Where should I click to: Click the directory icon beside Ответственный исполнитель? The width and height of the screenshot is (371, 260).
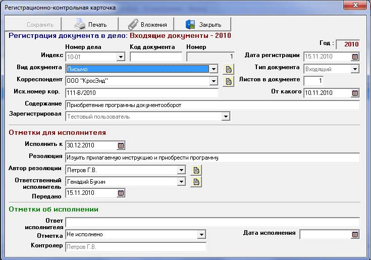[x=195, y=182]
